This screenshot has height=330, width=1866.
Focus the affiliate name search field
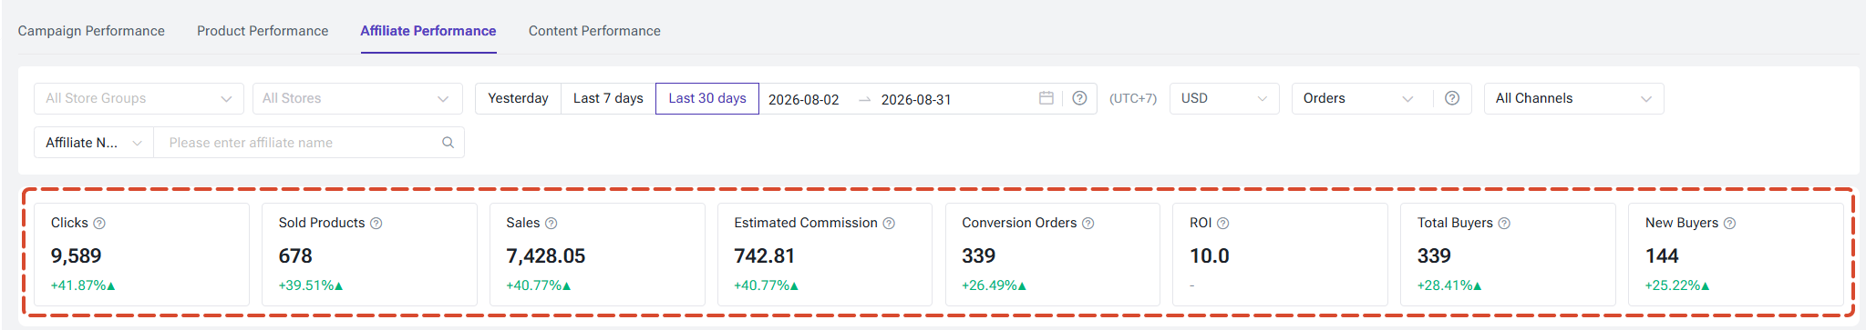coord(297,143)
